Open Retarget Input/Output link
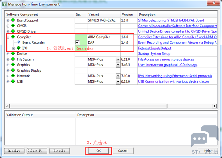 tap(155, 48)
